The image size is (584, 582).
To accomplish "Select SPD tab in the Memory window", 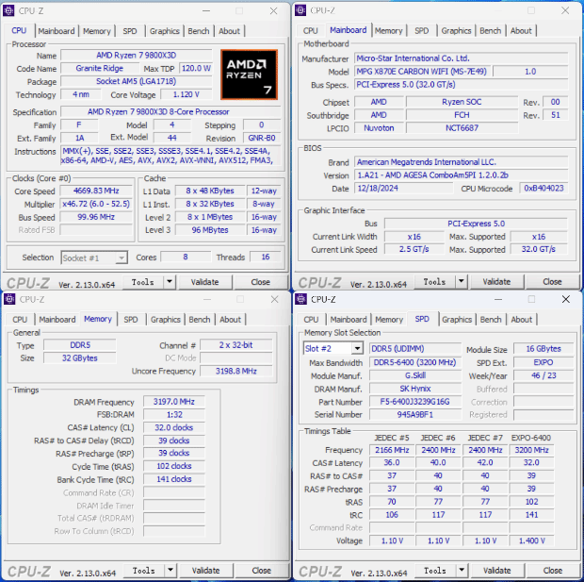I will coord(131,320).
